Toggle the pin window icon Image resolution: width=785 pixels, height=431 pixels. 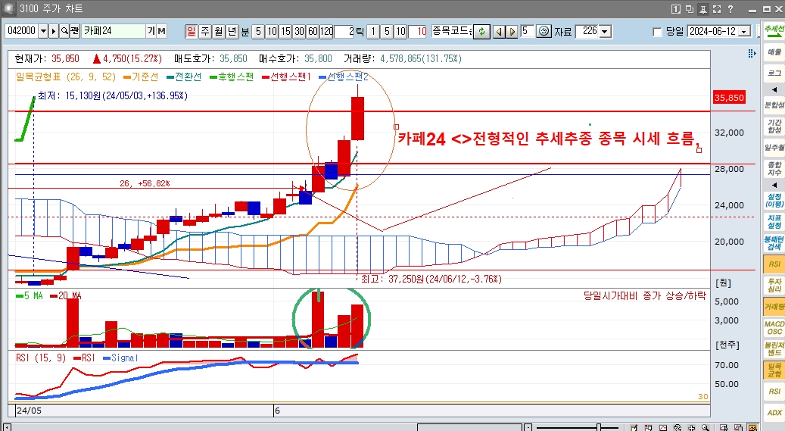[703, 9]
